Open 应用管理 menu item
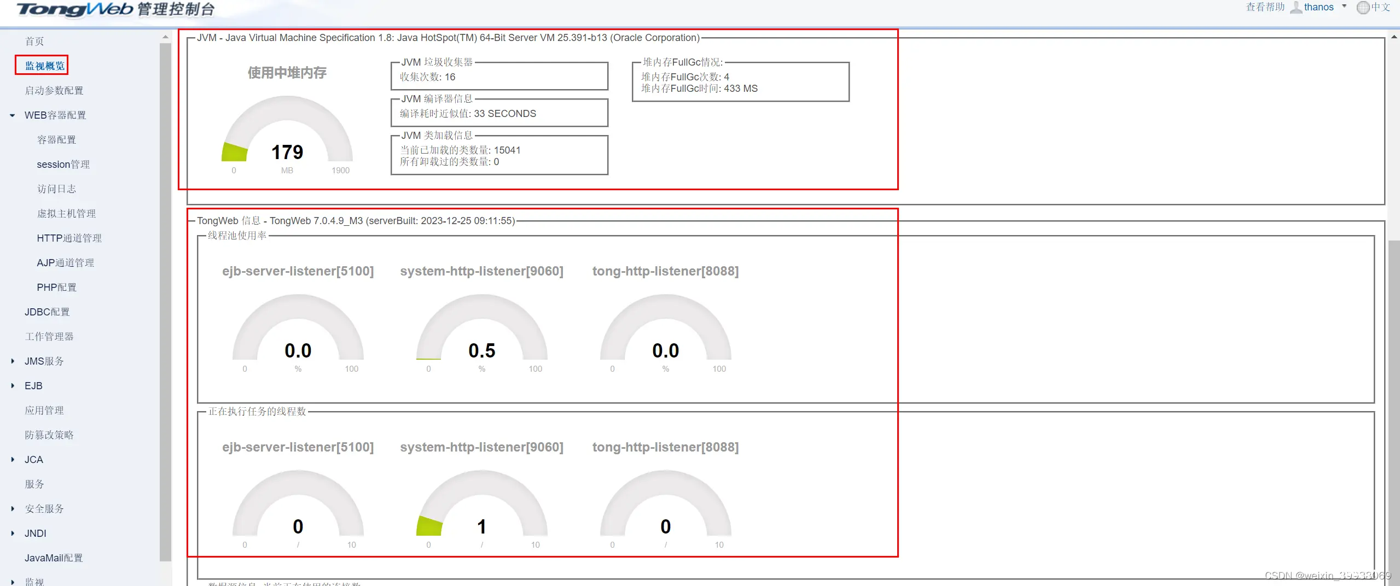 tap(44, 411)
